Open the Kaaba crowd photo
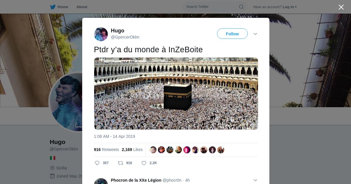The width and height of the screenshot is (351, 184). click(x=176, y=93)
